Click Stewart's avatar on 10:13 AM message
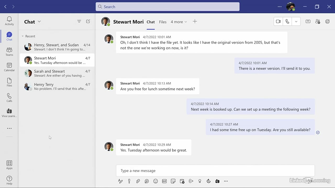This screenshot has height=188, width=335. pos(109,85)
